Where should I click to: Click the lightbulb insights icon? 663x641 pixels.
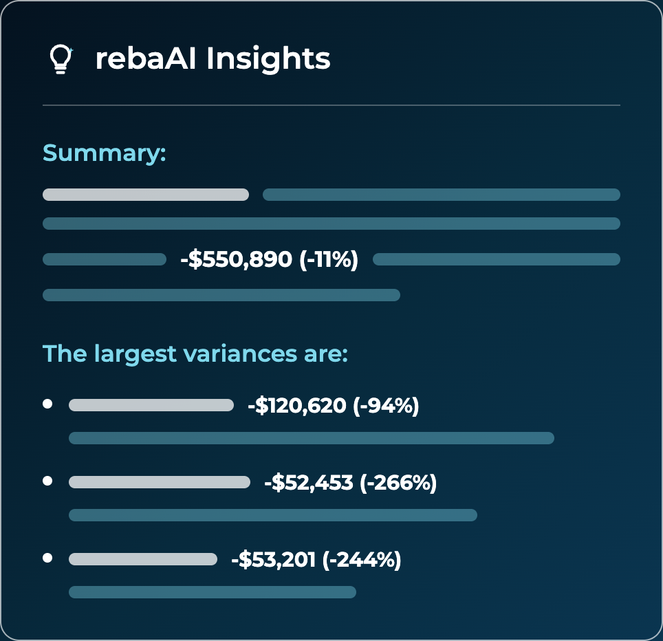pos(61,58)
